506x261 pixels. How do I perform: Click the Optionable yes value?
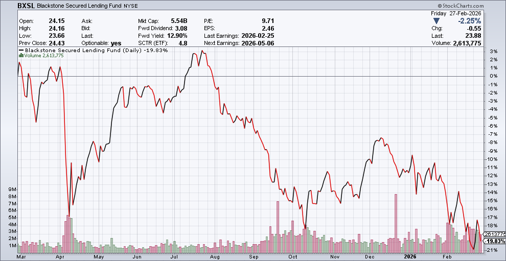coord(116,43)
